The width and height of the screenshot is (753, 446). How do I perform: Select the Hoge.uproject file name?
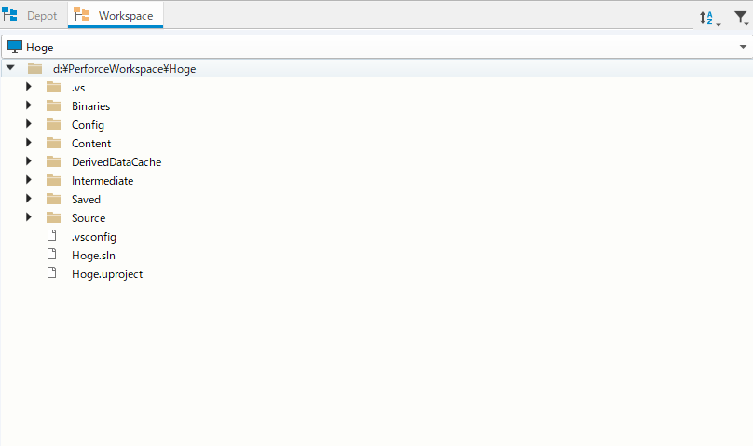[107, 274]
